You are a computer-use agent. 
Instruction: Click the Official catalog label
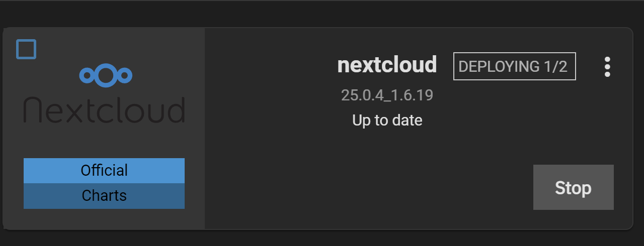click(104, 171)
